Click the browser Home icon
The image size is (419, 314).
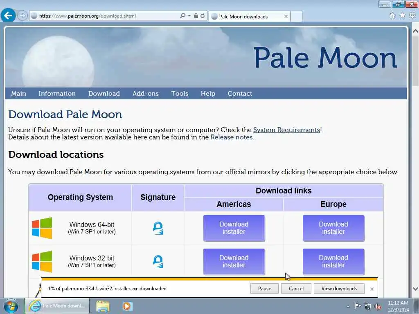click(392, 16)
